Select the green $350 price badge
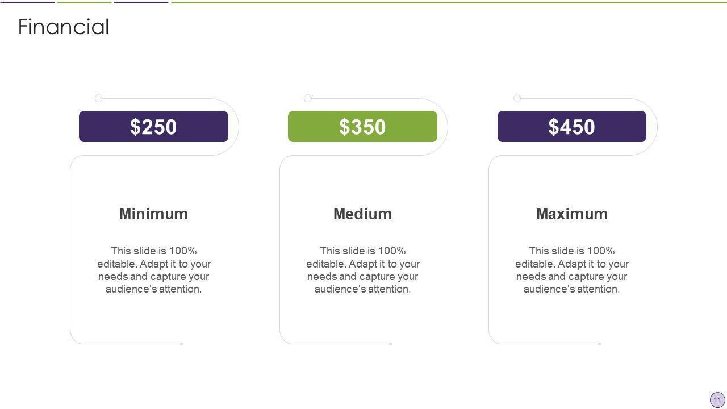Screen dimensions: 727x409 click(x=362, y=126)
